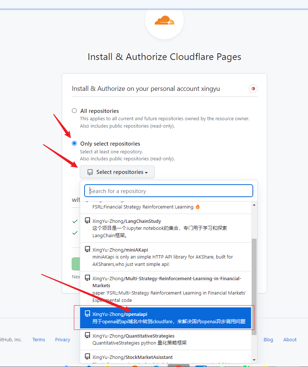Click the repo icon beside LangChainStudy
308x367 pixels.
tap(87, 221)
